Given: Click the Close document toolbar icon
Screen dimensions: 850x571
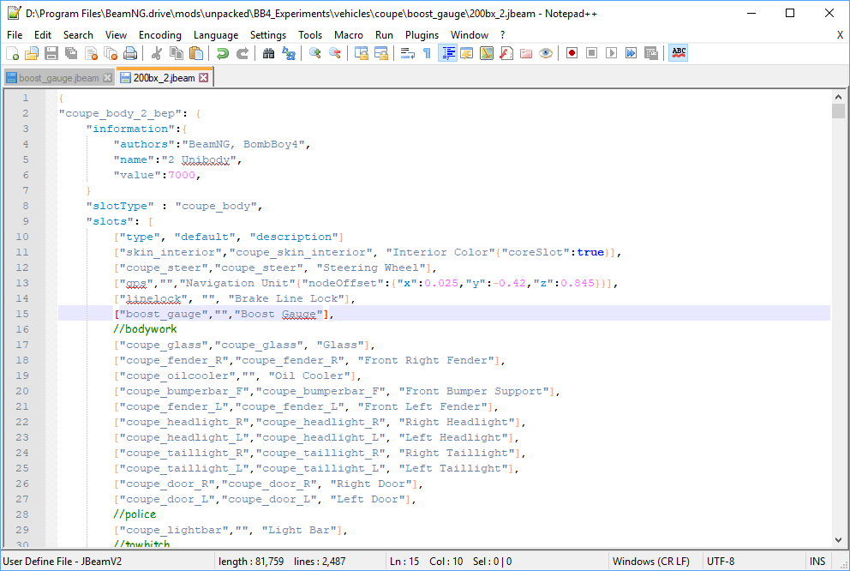Looking at the screenshot, I should click(91, 53).
